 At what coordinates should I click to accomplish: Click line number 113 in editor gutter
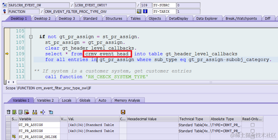20,76
